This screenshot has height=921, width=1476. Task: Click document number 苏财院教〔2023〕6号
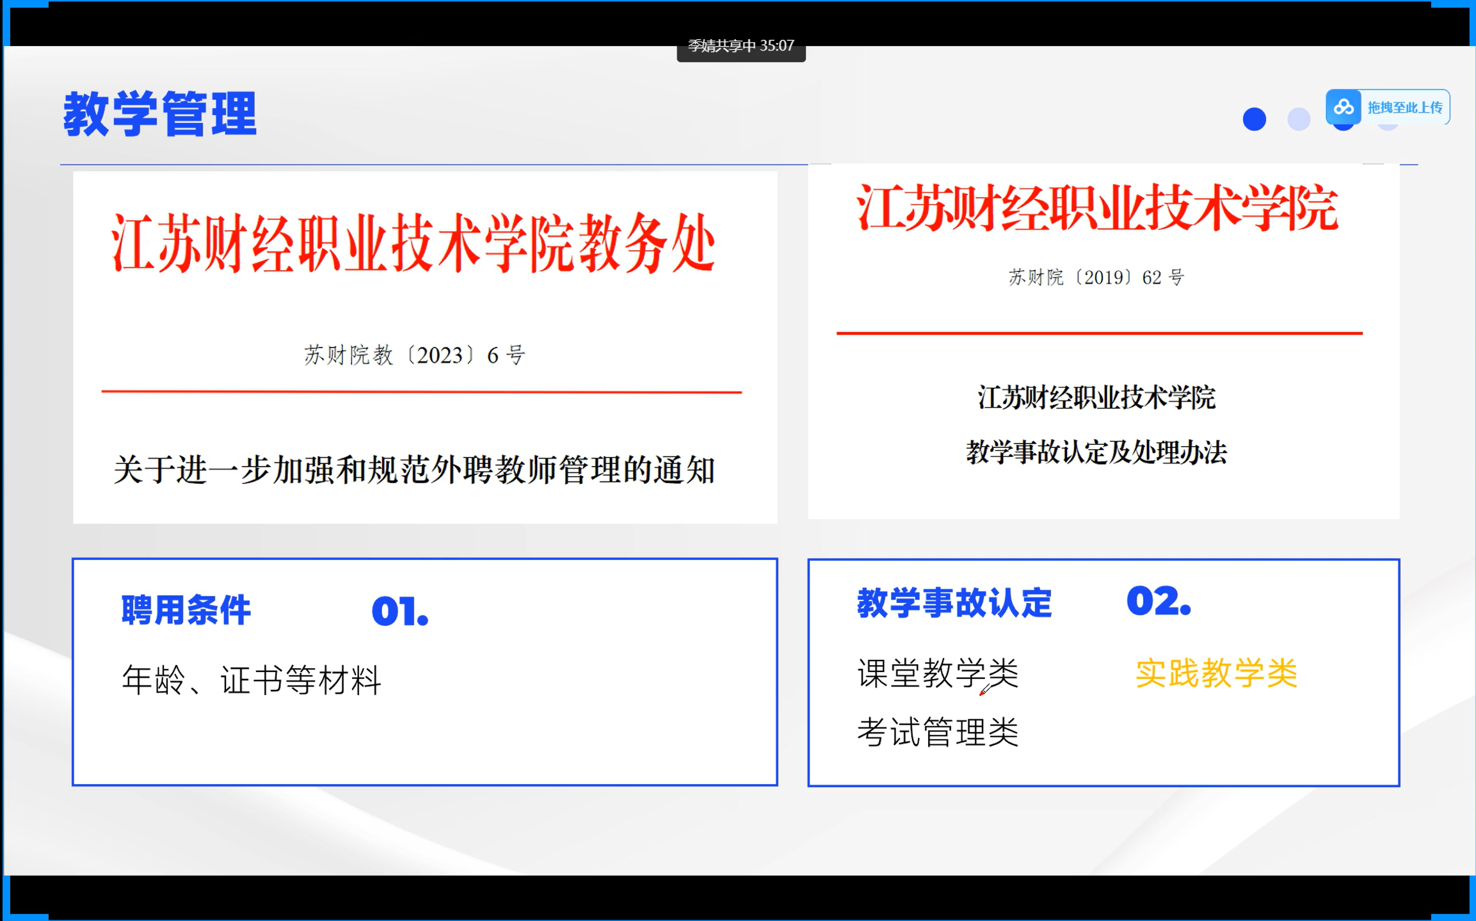tap(415, 355)
